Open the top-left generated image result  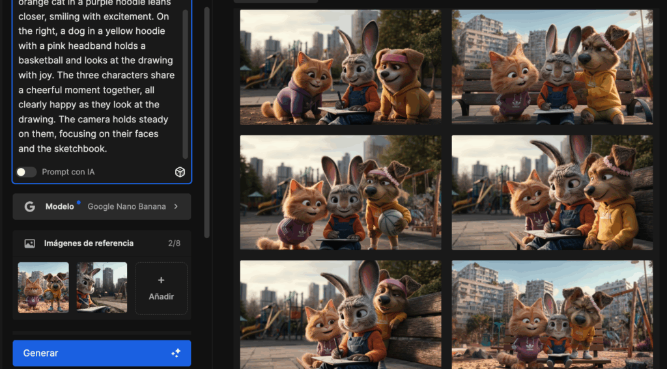pyautogui.click(x=340, y=66)
